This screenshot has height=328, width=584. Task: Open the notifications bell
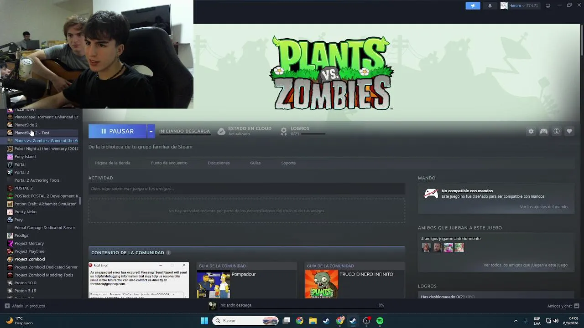point(490,5)
